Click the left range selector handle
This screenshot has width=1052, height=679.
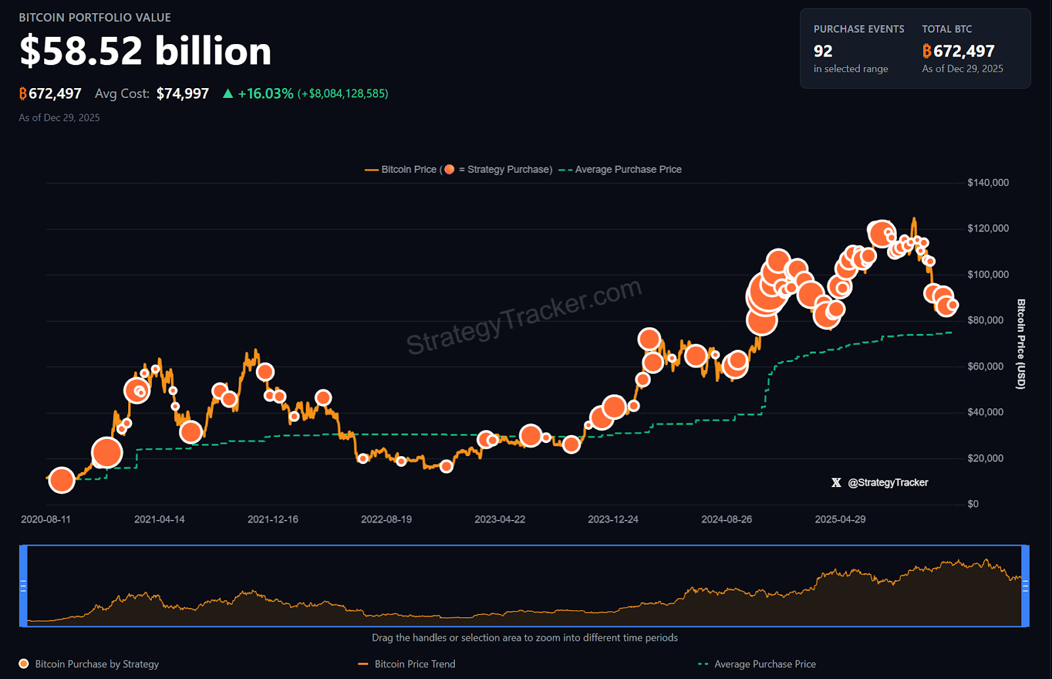coord(24,585)
